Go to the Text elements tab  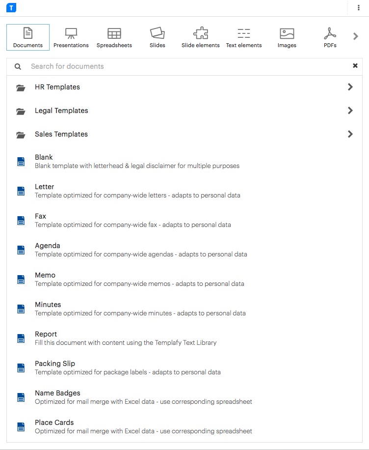244,37
